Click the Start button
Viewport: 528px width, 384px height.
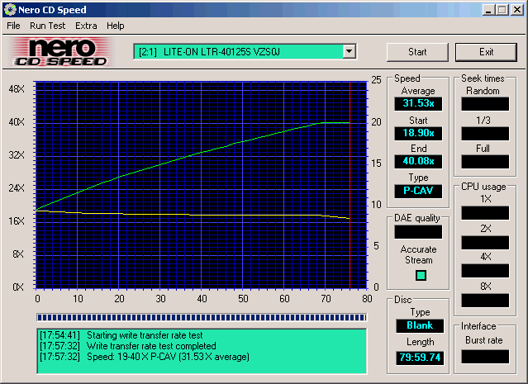pyautogui.click(x=417, y=52)
